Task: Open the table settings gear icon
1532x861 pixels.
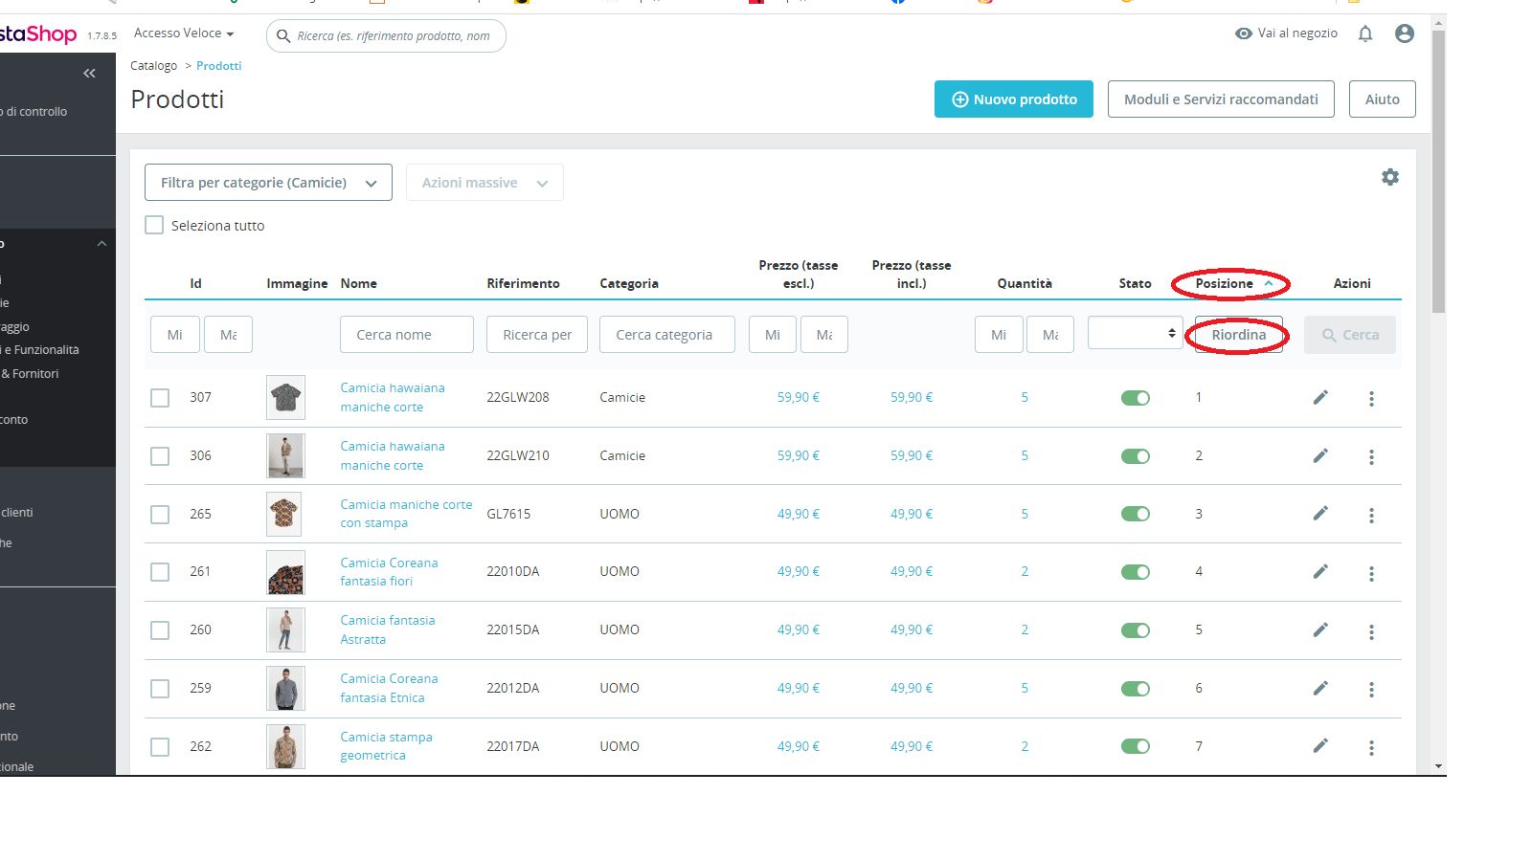Action: coord(1390,177)
